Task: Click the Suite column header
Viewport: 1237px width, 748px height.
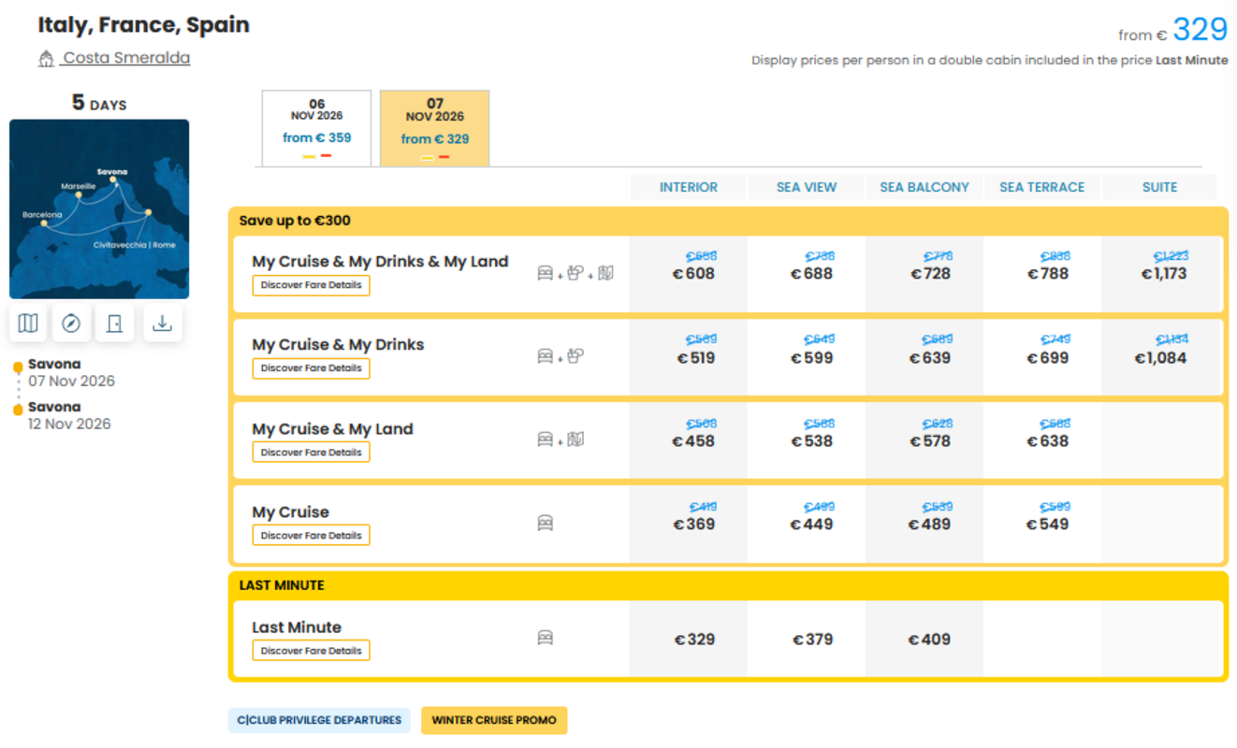Action: [x=1160, y=187]
